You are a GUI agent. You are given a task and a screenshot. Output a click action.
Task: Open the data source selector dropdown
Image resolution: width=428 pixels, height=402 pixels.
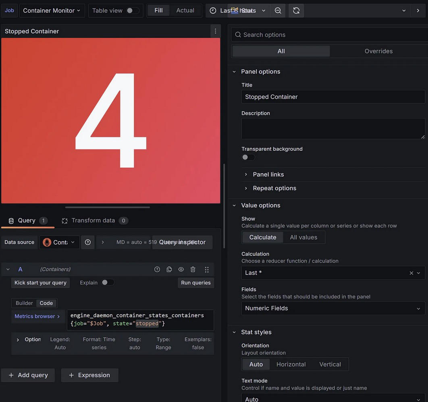pos(60,242)
